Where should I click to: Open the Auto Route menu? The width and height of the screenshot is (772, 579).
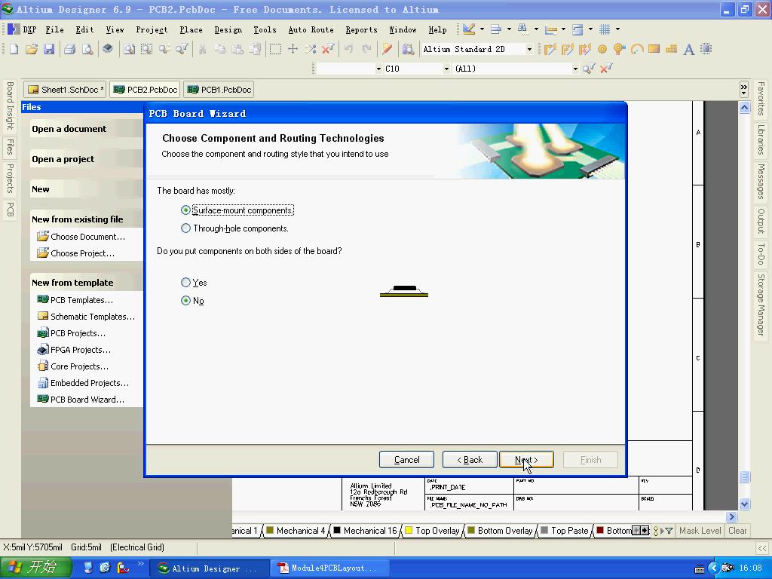point(311,29)
